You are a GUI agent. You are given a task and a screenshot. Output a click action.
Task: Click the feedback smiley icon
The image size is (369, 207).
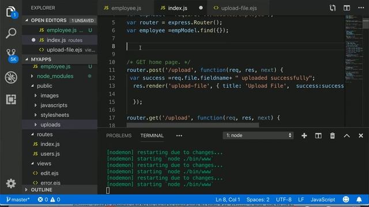pyautogui.click(x=346, y=200)
